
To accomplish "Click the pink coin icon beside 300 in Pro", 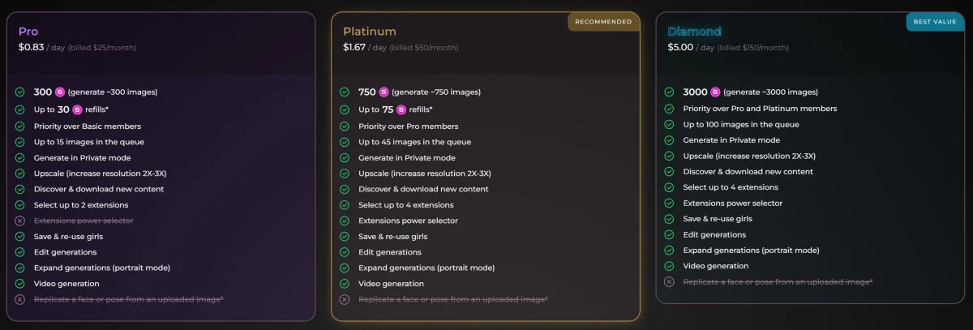I will pos(59,92).
